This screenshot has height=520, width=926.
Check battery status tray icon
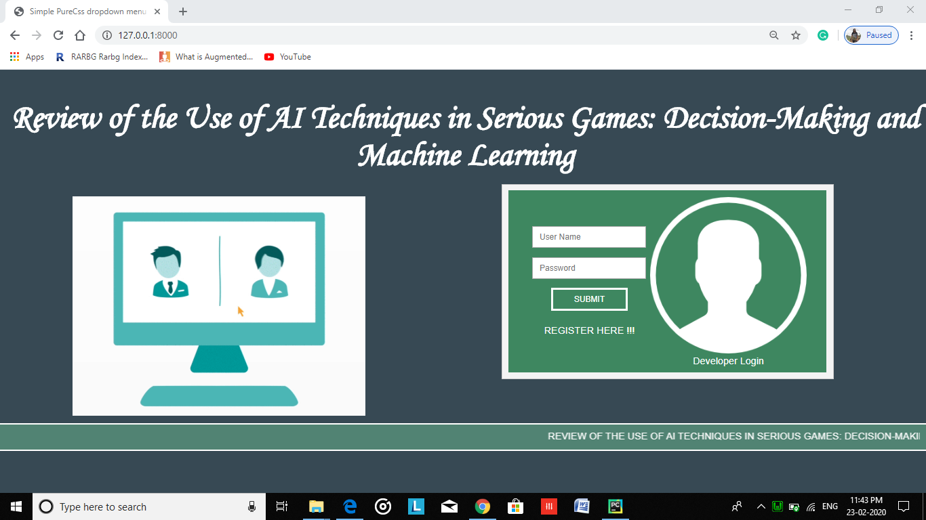click(x=794, y=506)
